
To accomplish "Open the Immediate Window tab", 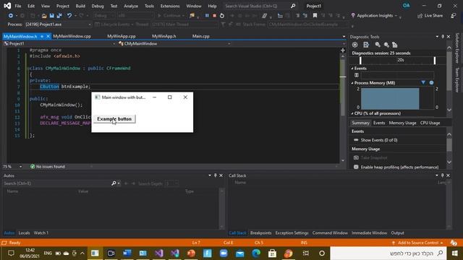I will pos(369,233).
